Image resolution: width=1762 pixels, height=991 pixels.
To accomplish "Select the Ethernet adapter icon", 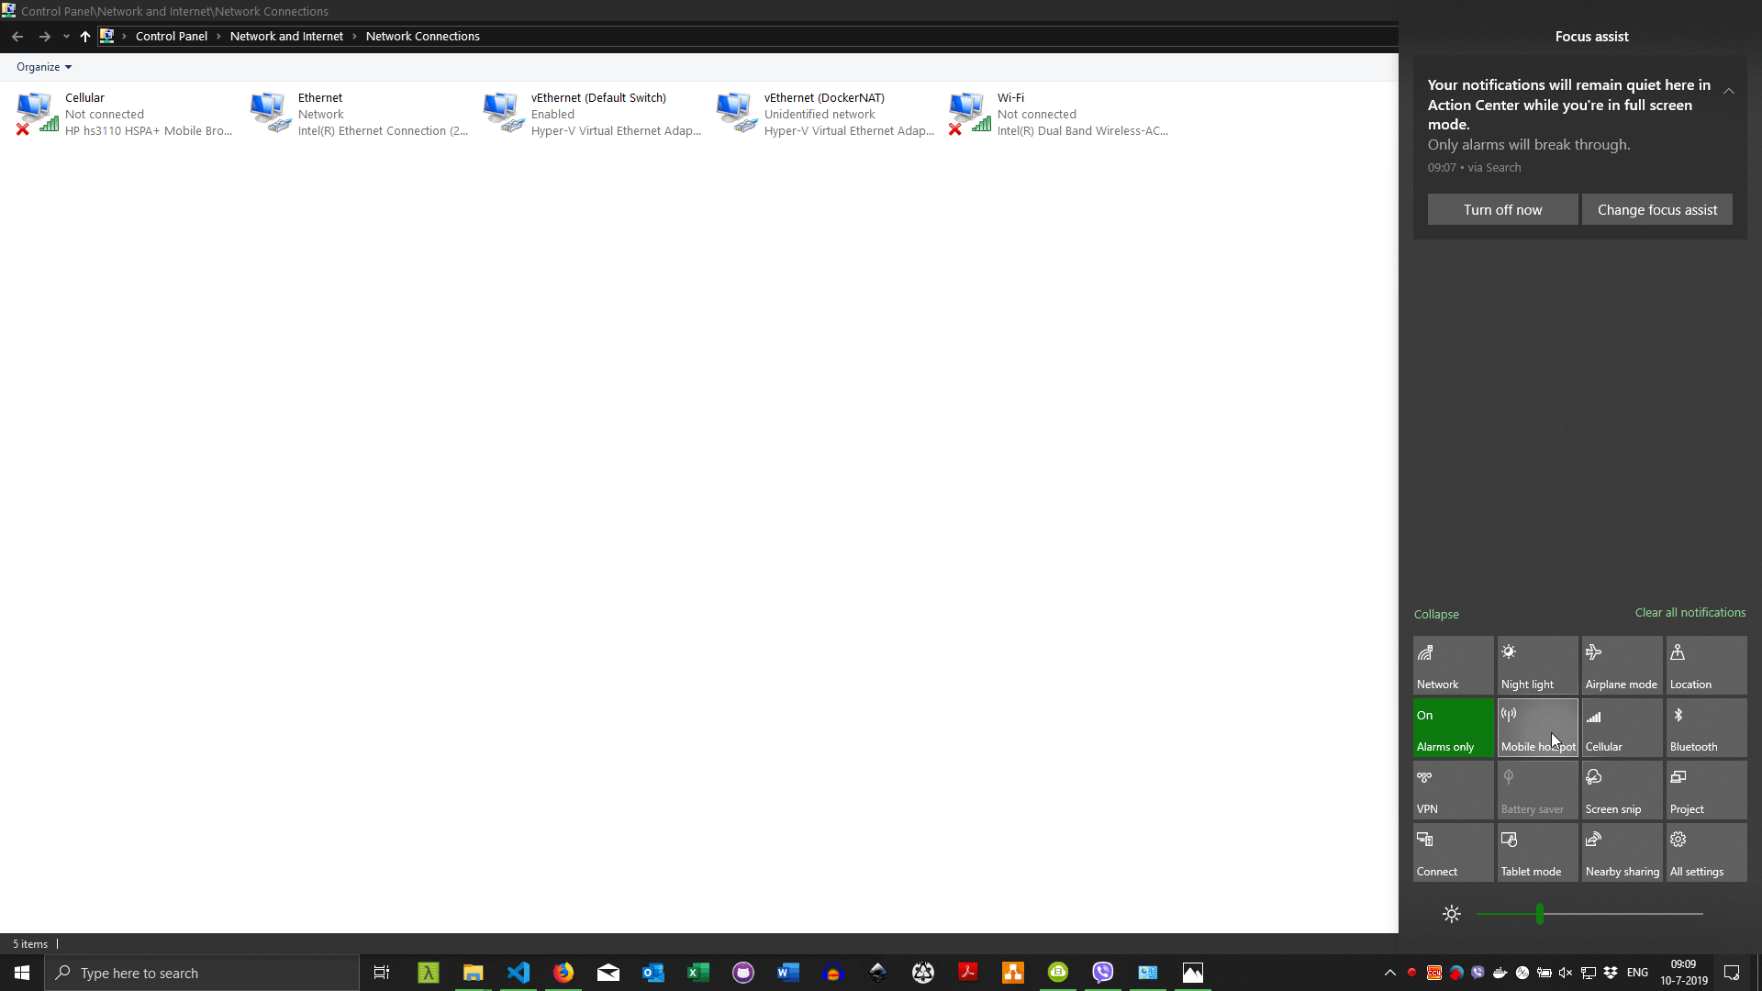I will pyautogui.click(x=270, y=113).
